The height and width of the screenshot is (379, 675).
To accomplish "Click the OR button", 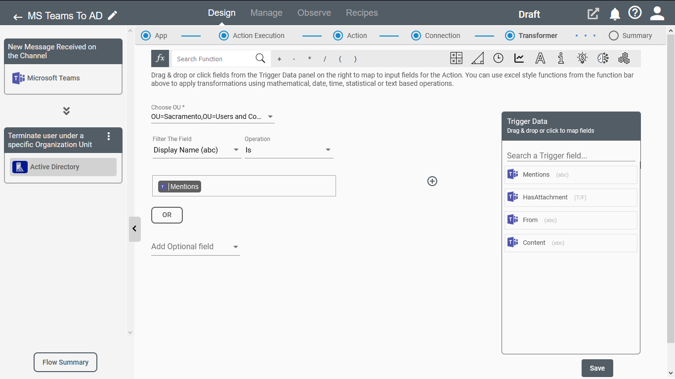I will (x=167, y=215).
